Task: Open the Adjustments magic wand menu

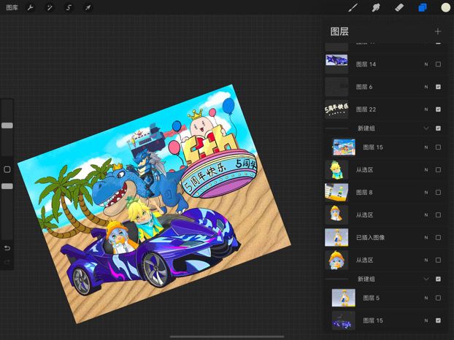Action: tap(50, 7)
